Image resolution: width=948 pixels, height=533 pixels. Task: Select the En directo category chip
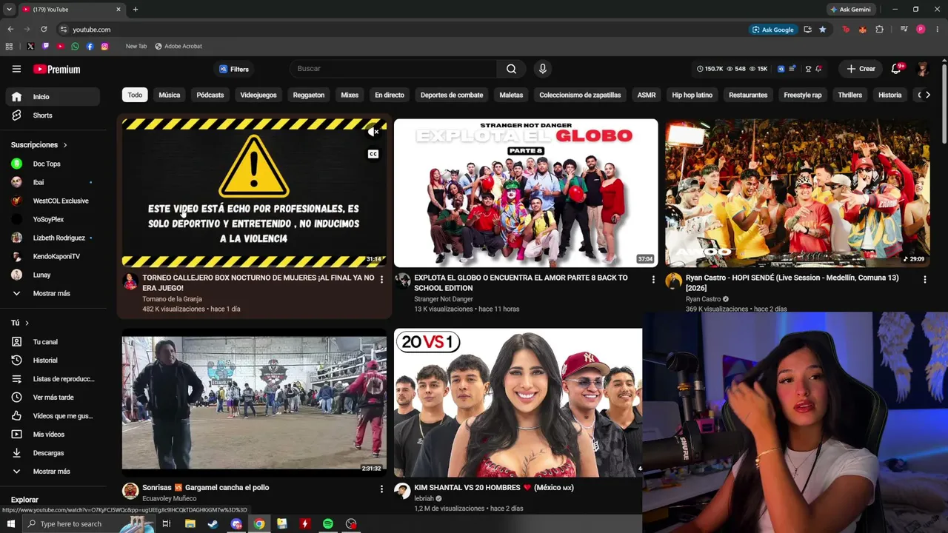(x=390, y=95)
